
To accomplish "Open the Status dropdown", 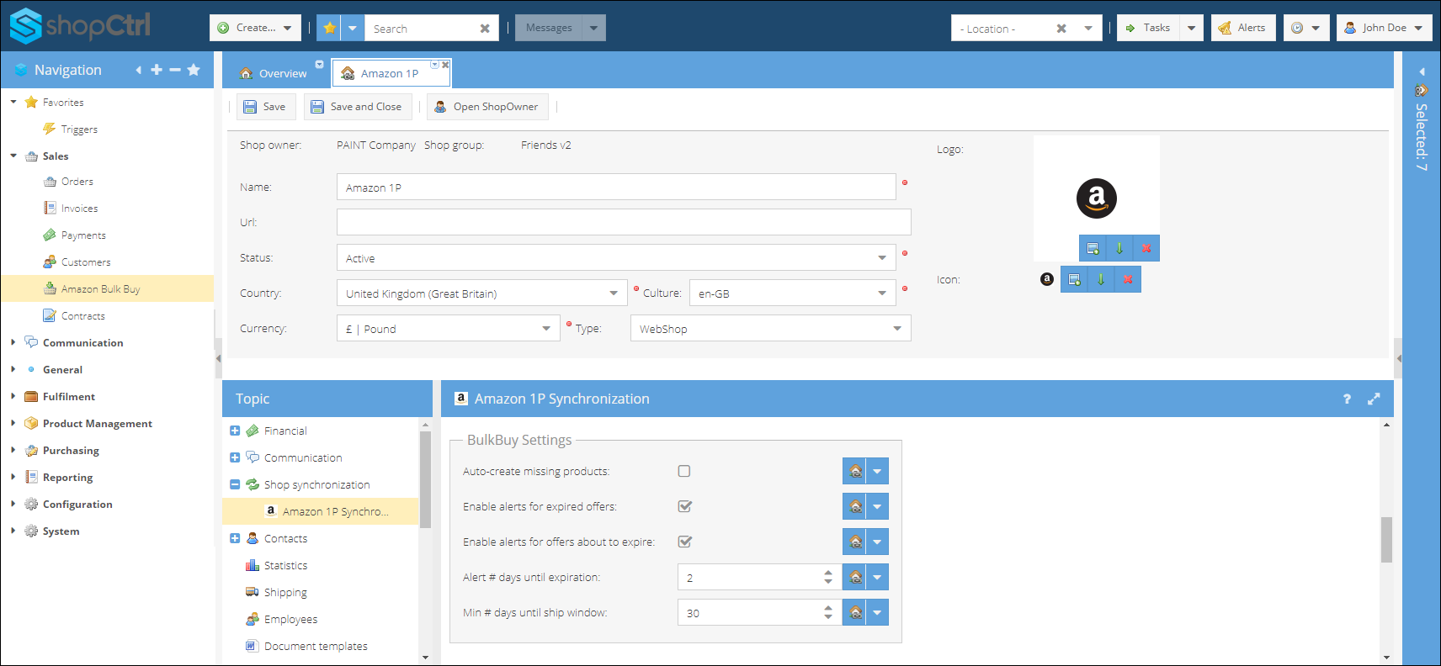I will (882, 258).
